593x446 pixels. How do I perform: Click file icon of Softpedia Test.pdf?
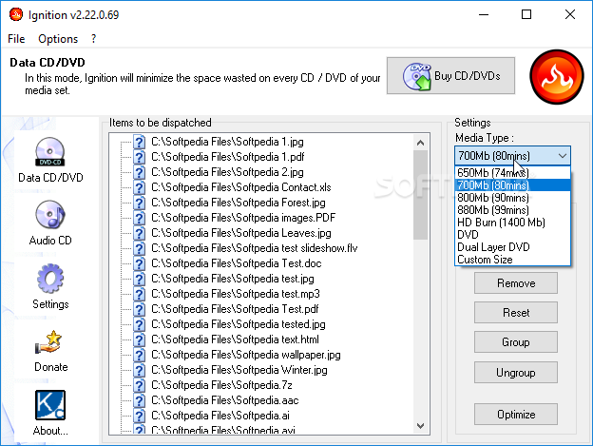pos(139,309)
